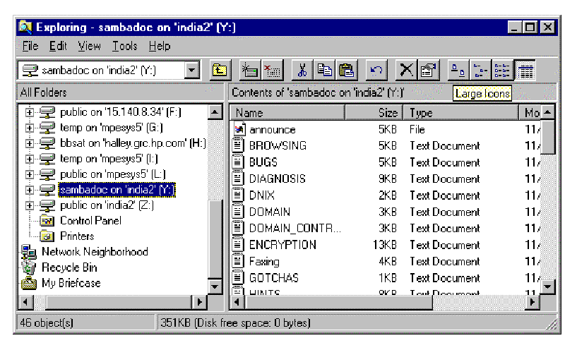Click the Map Network Drive icon
The image size is (577, 350).
pos(249,70)
